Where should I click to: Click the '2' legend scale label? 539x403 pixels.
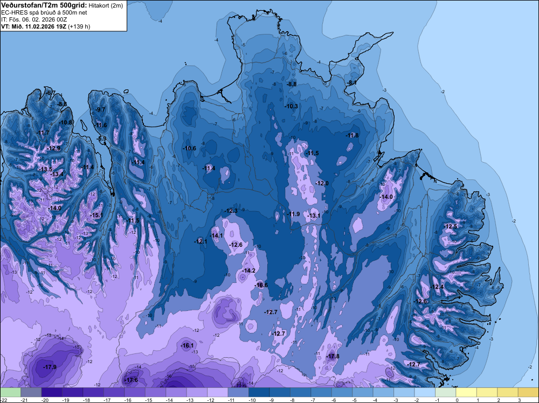pyautogui.click(x=499, y=400)
